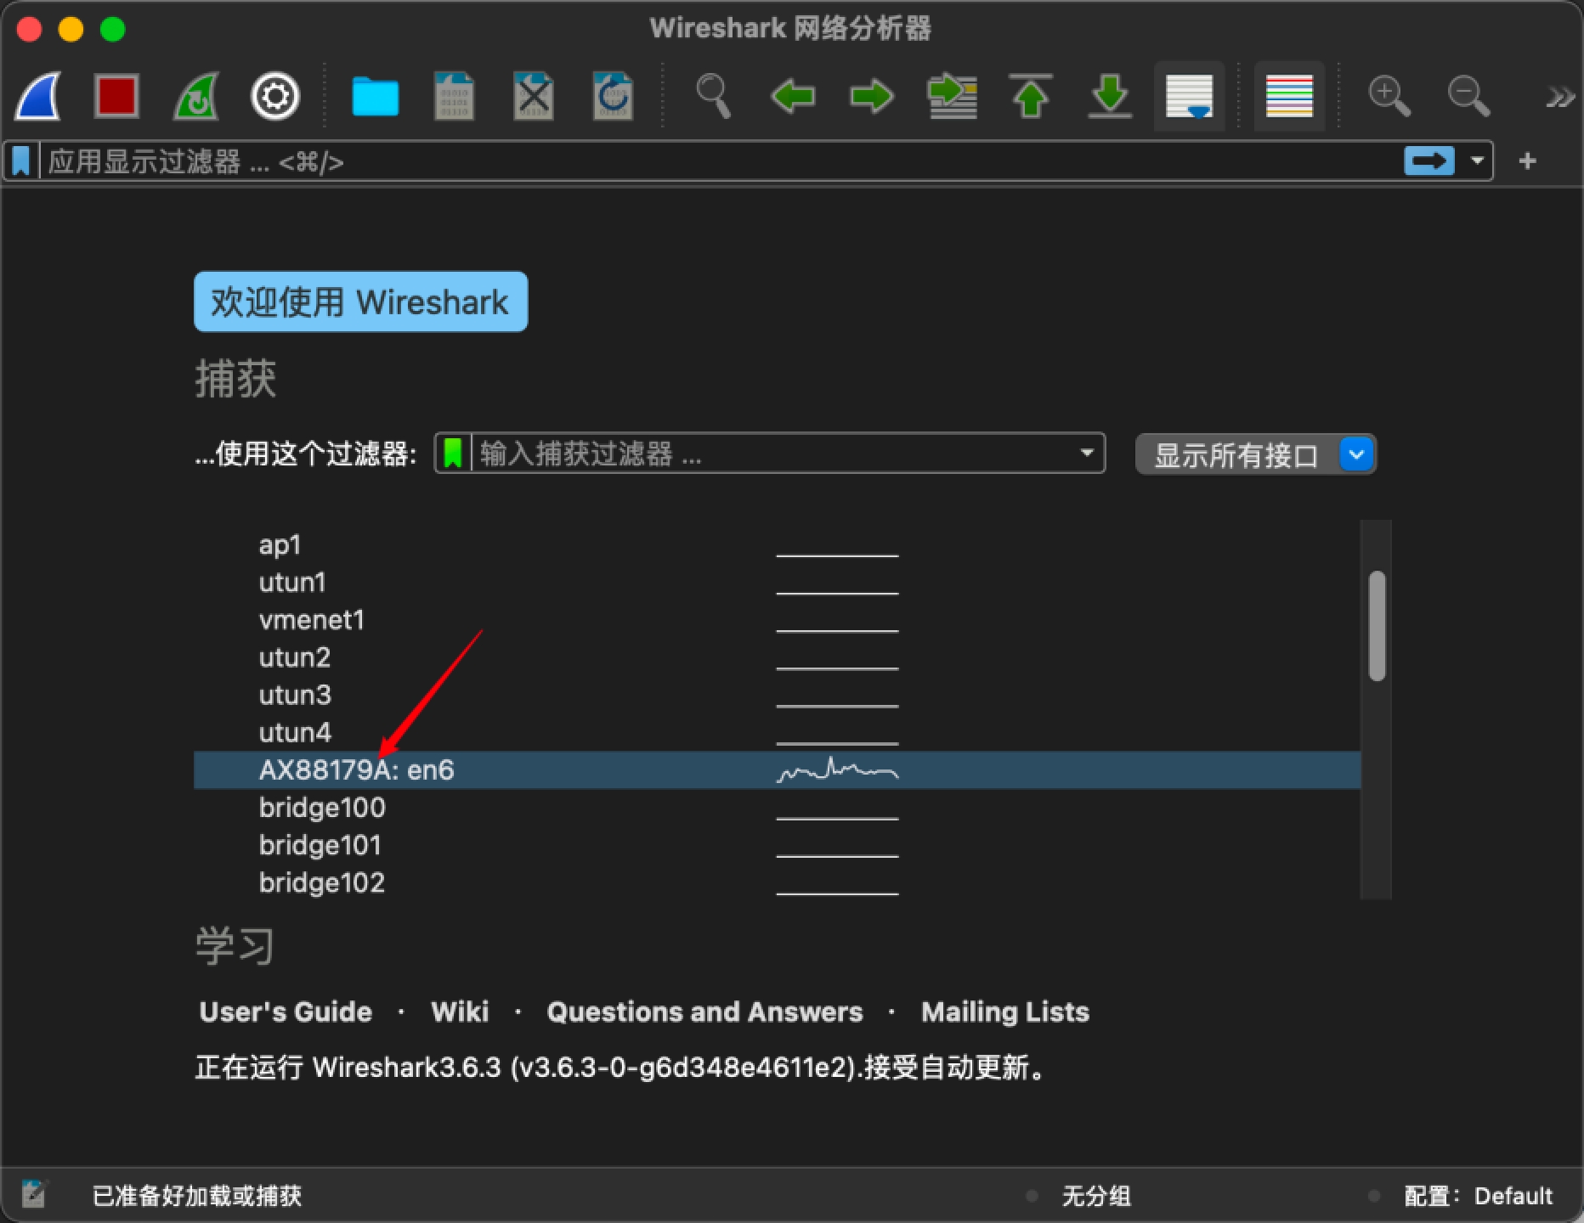The width and height of the screenshot is (1584, 1223).
Task: Open capture file properties status icon
Action: (x=34, y=1195)
